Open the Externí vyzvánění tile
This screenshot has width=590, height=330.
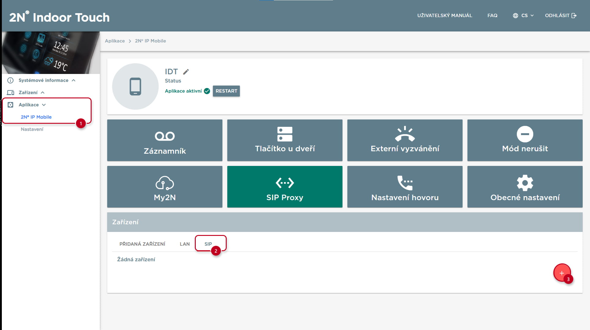coord(405,140)
